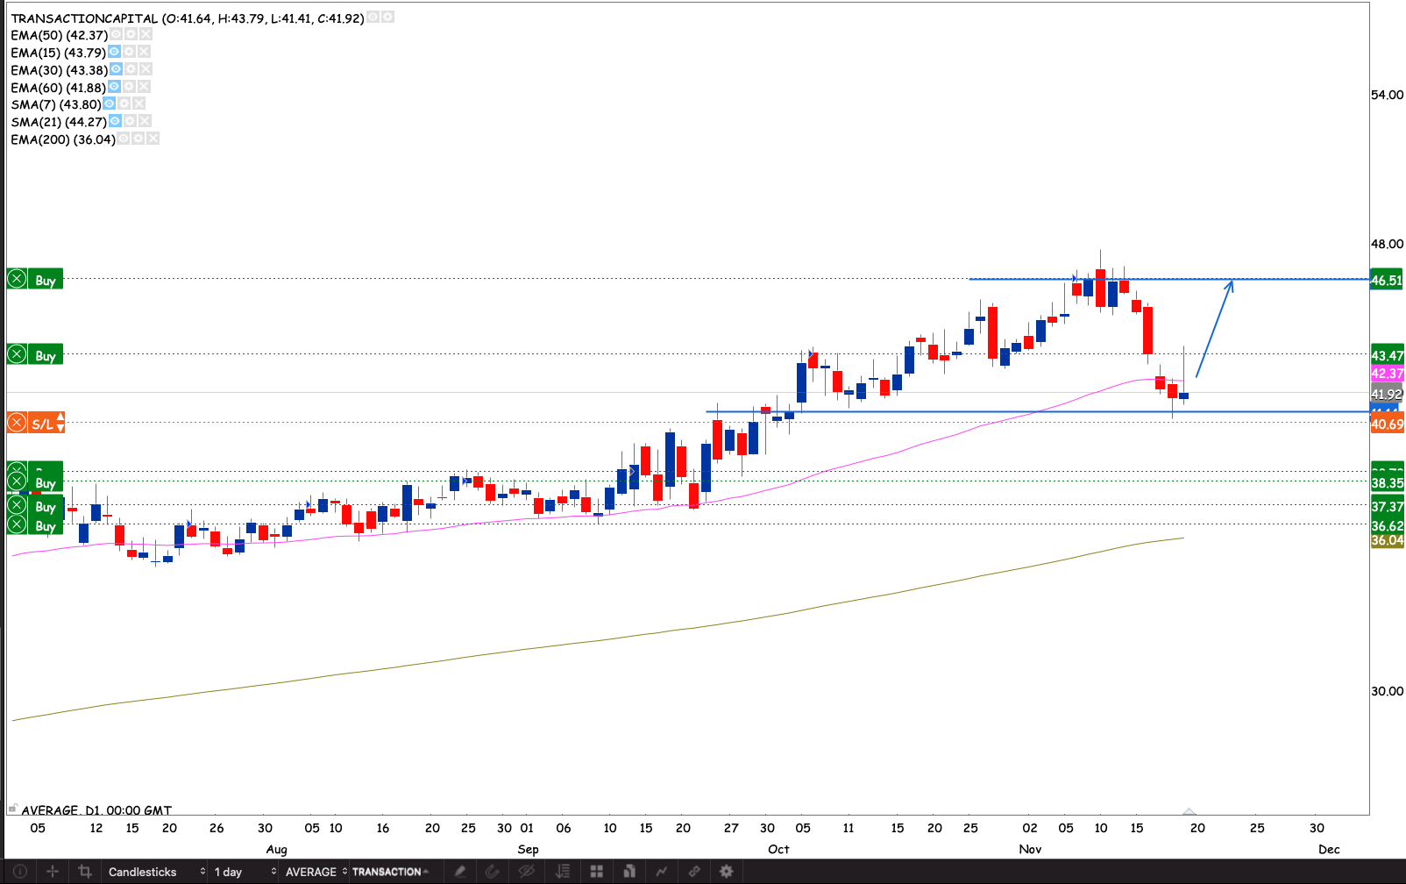Image resolution: width=1406 pixels, height=884 pixels.
Task: Open the pencil drawing tool
Action: click(x=459, y=871)
